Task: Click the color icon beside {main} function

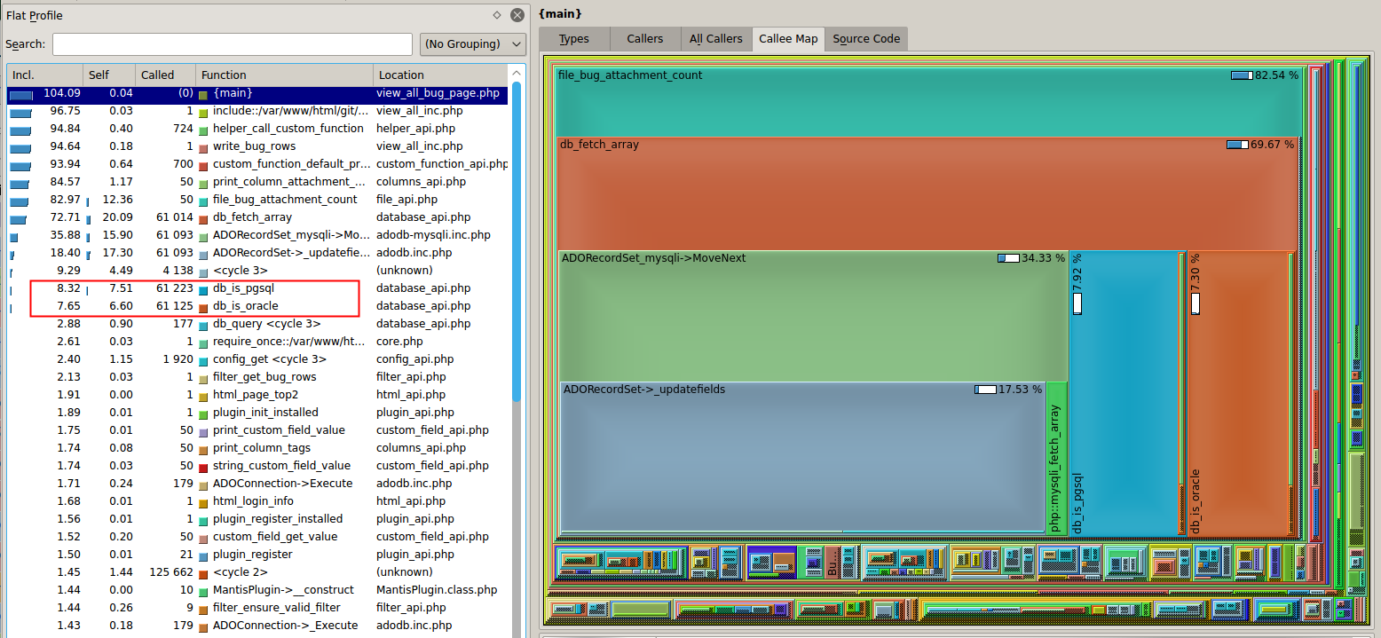Action: pos(203,93)
